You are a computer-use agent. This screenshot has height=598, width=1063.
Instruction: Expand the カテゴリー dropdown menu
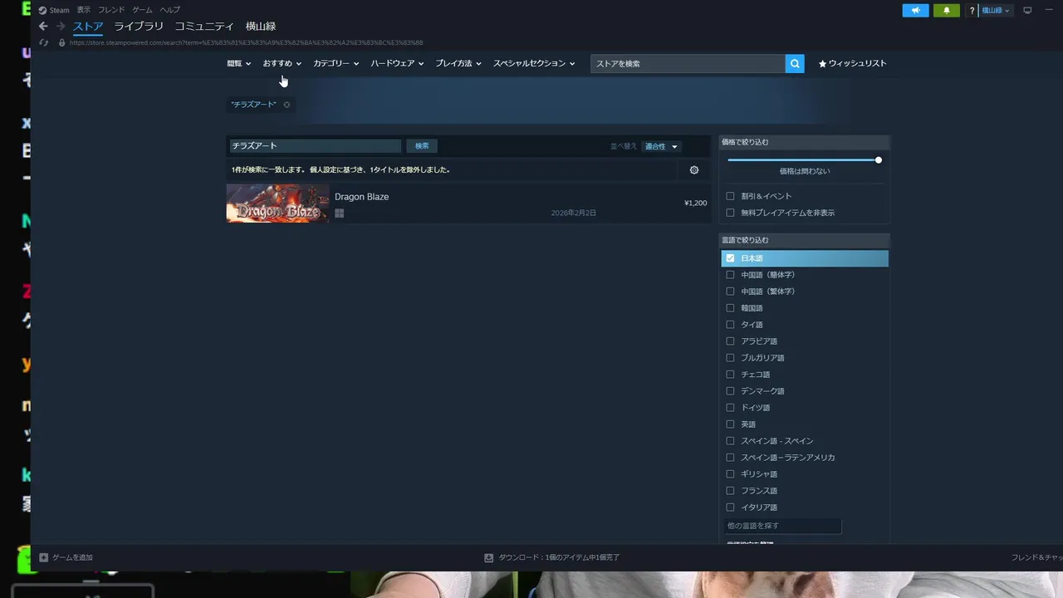336,63
